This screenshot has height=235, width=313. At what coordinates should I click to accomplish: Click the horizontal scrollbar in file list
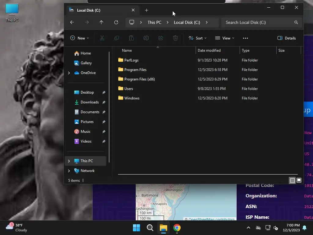pyautogui.click(x=208, y=174)
